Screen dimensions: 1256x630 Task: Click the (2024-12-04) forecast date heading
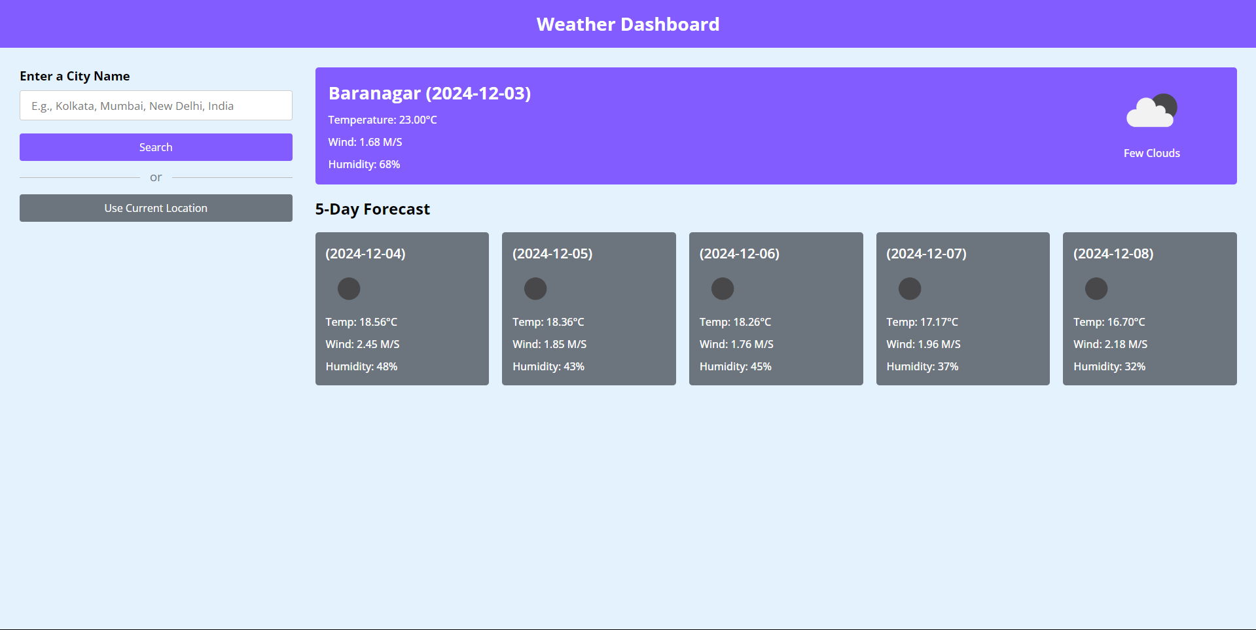tap(365, 254)
